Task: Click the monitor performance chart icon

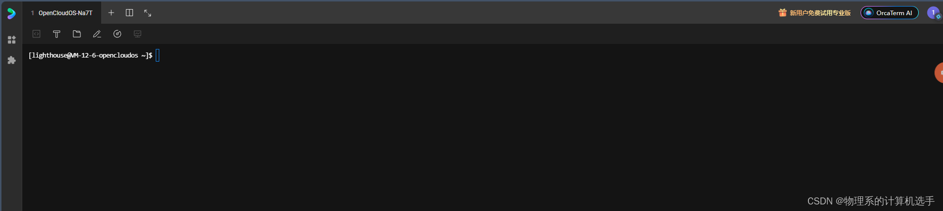Action: (x=138, y=34)
